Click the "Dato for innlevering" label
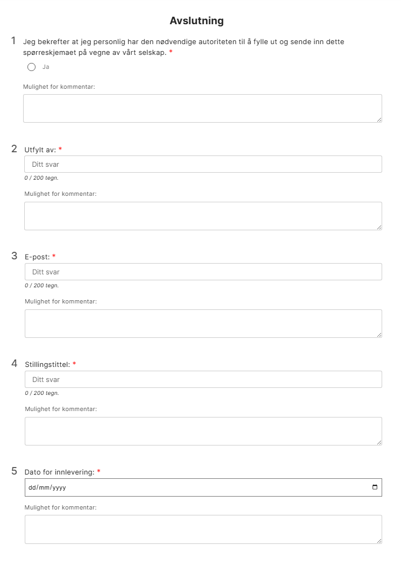 click(59, 472)
